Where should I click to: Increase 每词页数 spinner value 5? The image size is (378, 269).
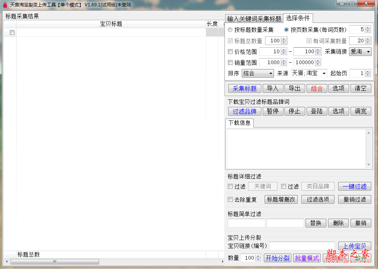click(x=367, y=28)
